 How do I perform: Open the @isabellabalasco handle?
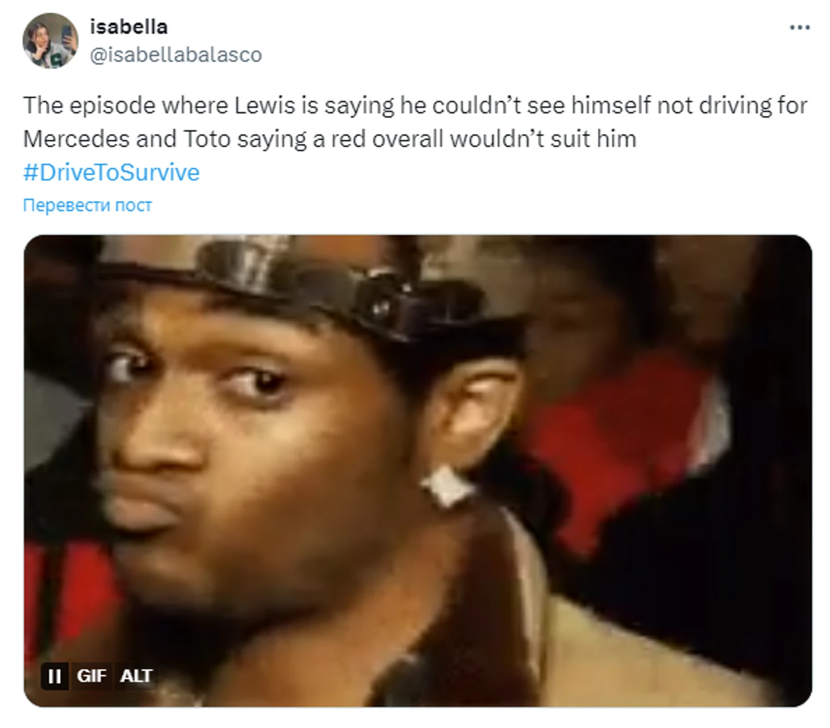pyautogui.click(x=176, y=55)
